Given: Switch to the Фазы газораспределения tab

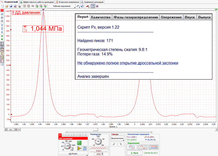Looking at the screenshot, I should point(136,17).
